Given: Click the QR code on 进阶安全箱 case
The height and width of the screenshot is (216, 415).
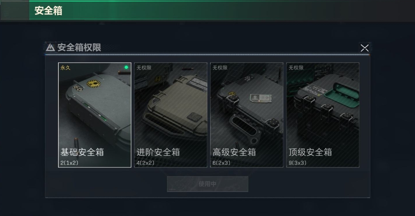Looking at the screenshot, I should click(195, 117).
